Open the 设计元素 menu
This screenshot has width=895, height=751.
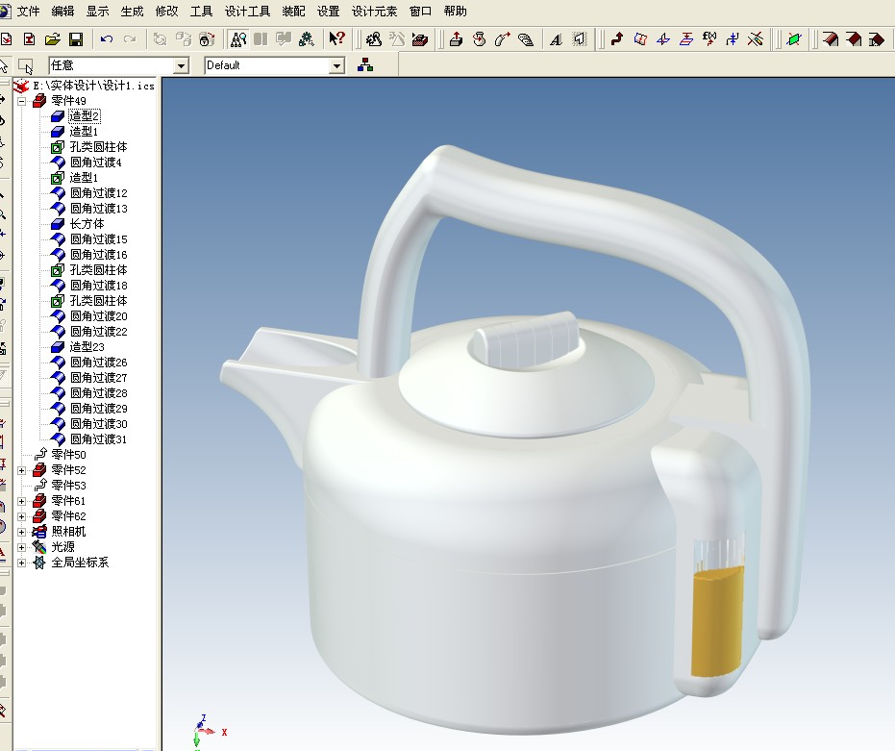click(375, 12)
